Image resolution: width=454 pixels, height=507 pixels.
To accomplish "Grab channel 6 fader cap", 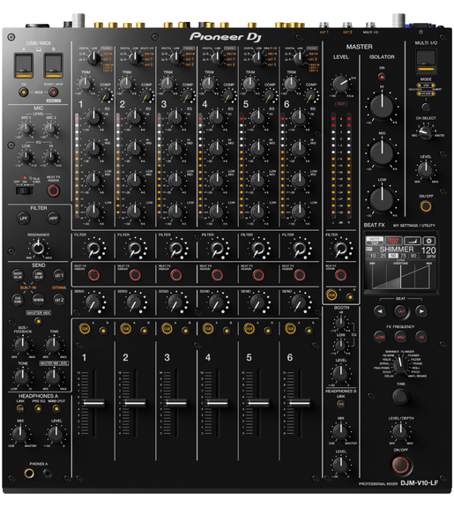I will click(300, 403).
